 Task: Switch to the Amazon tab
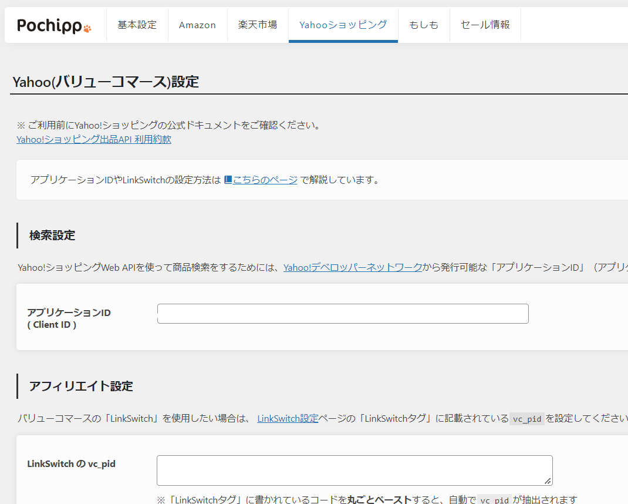coord(197,25)
